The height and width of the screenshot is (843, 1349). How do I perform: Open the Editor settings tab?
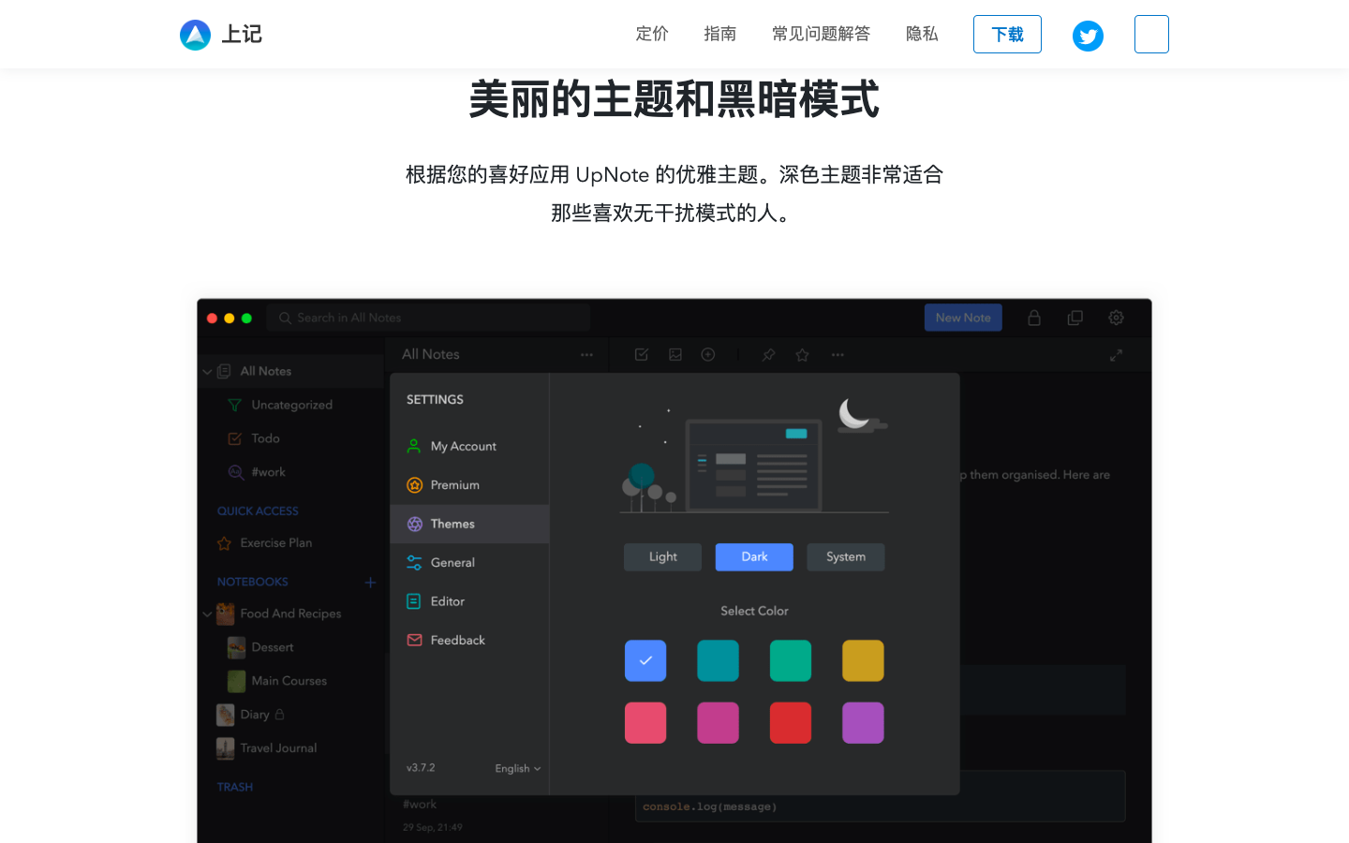(469, 601)
